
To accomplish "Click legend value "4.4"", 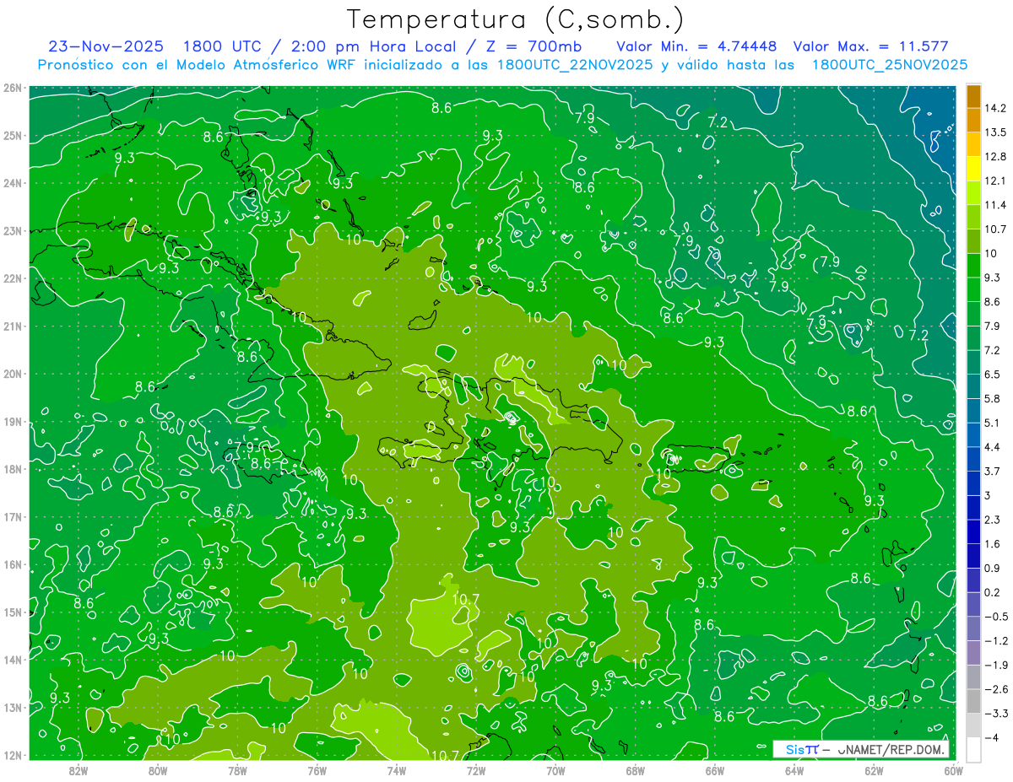I will tap(992, 446).
